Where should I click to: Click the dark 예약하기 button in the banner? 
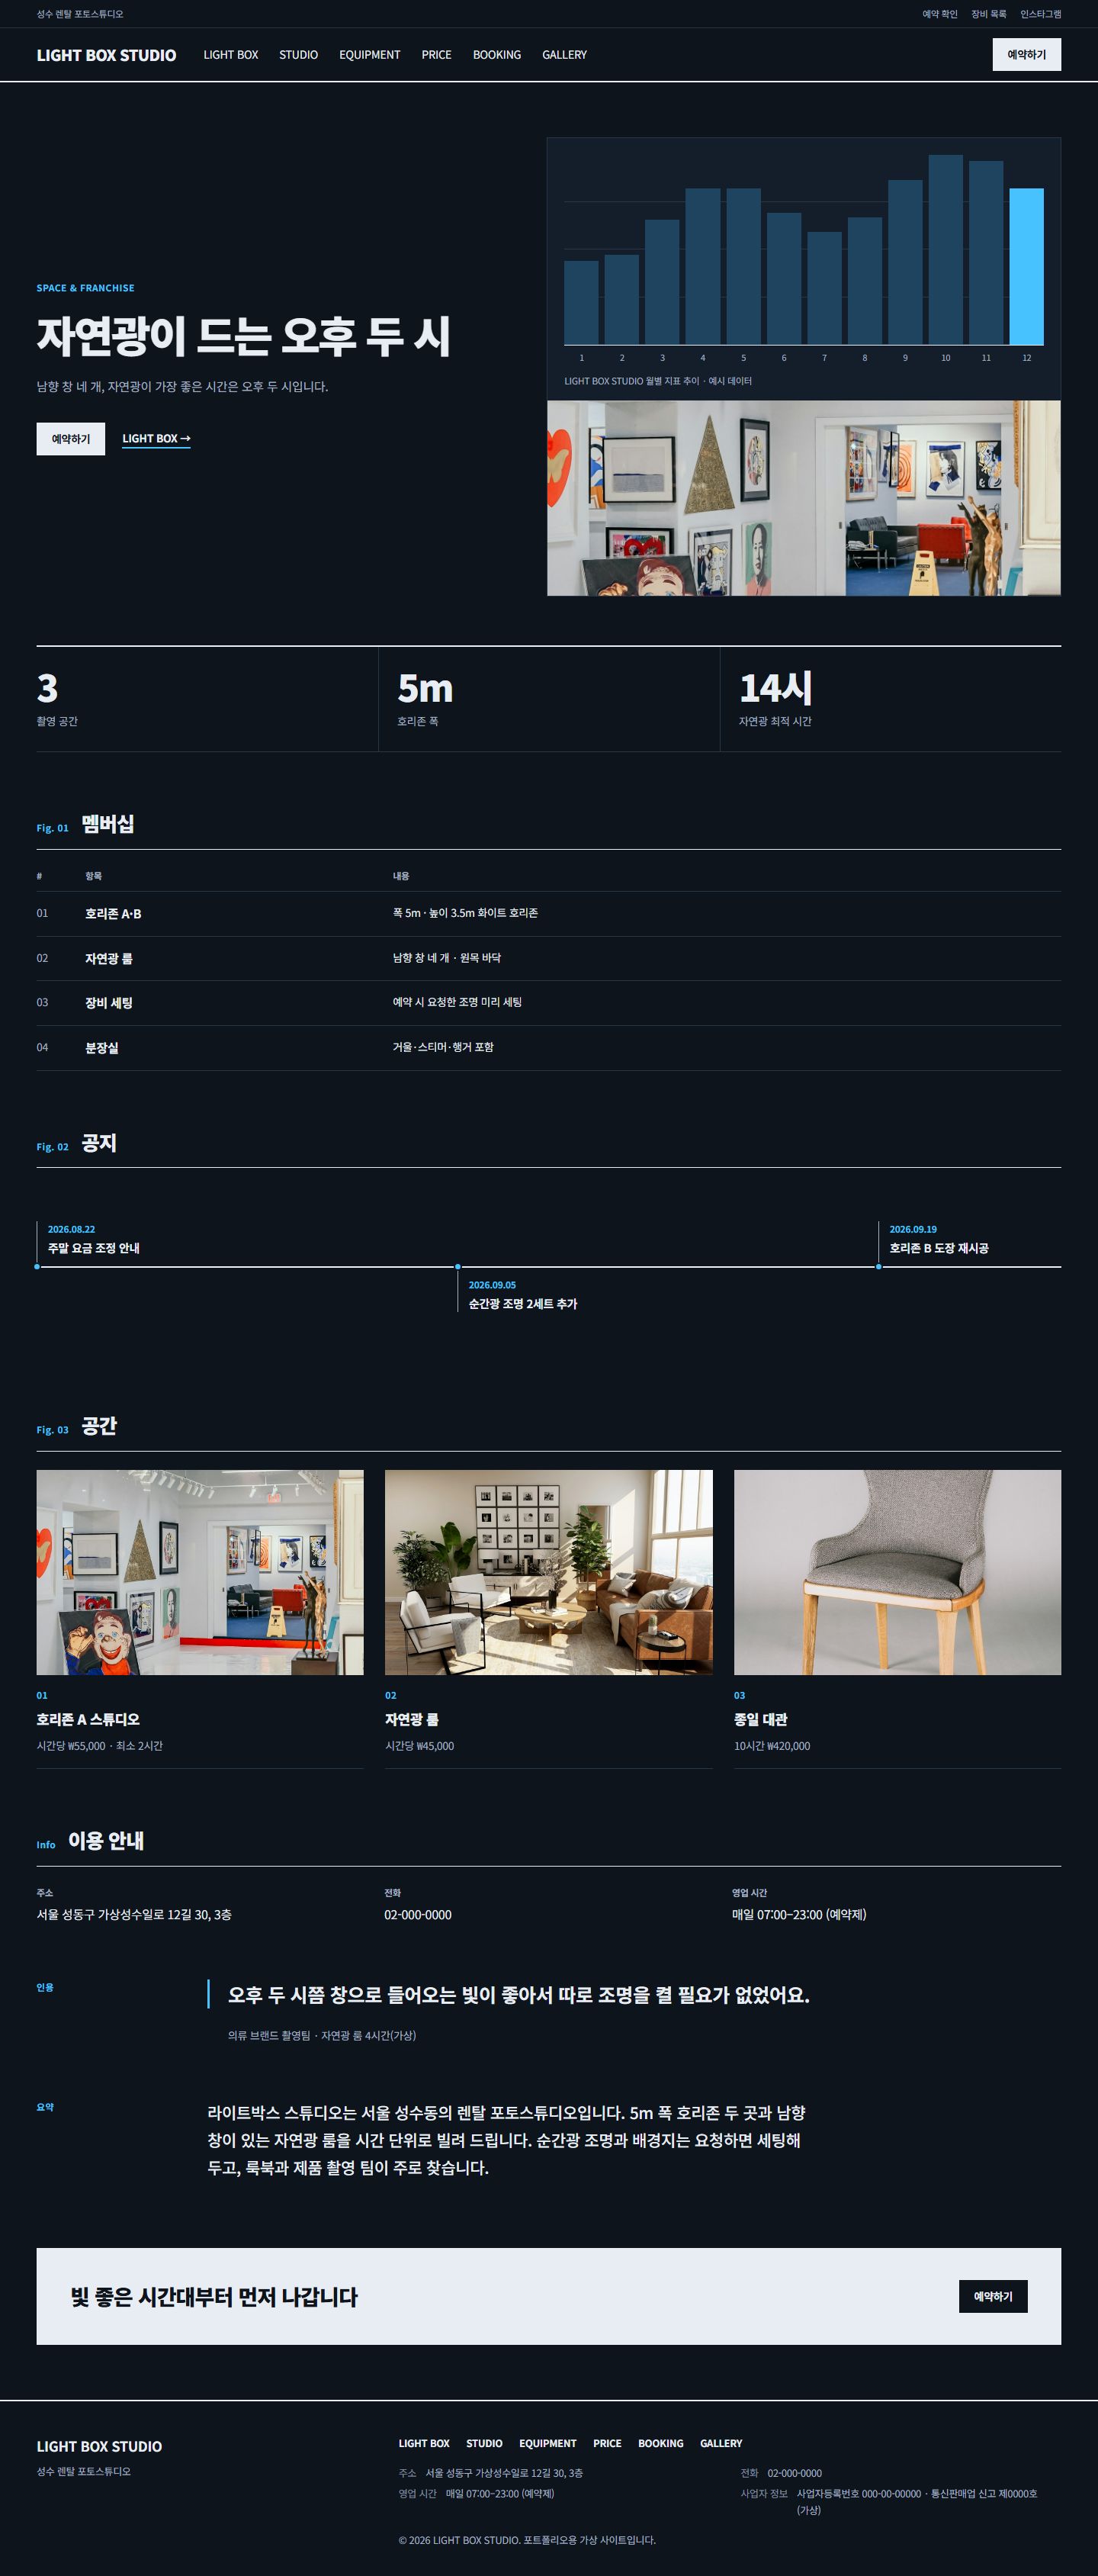[993, 2297]
